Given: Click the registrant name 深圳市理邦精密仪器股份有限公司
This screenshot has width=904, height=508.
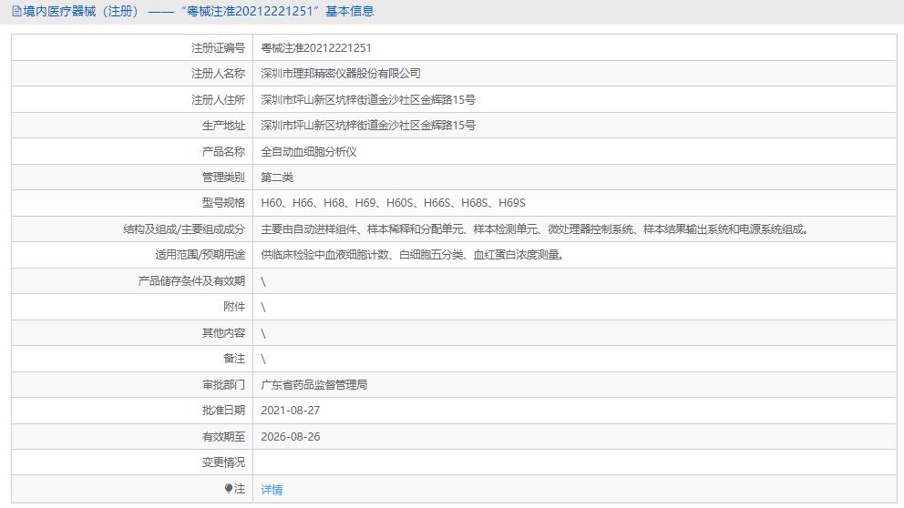Looking at the screenshot, I should click(x=341, y=74).
